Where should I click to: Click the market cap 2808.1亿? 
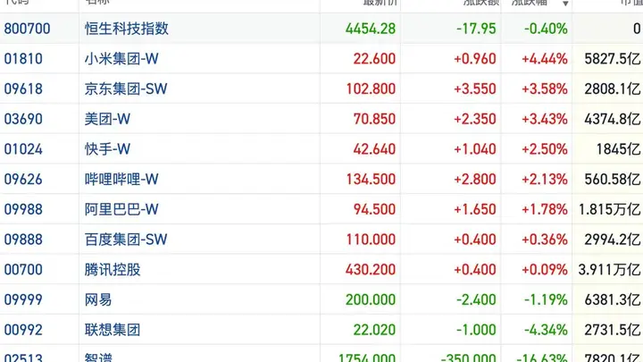point(613,88)
